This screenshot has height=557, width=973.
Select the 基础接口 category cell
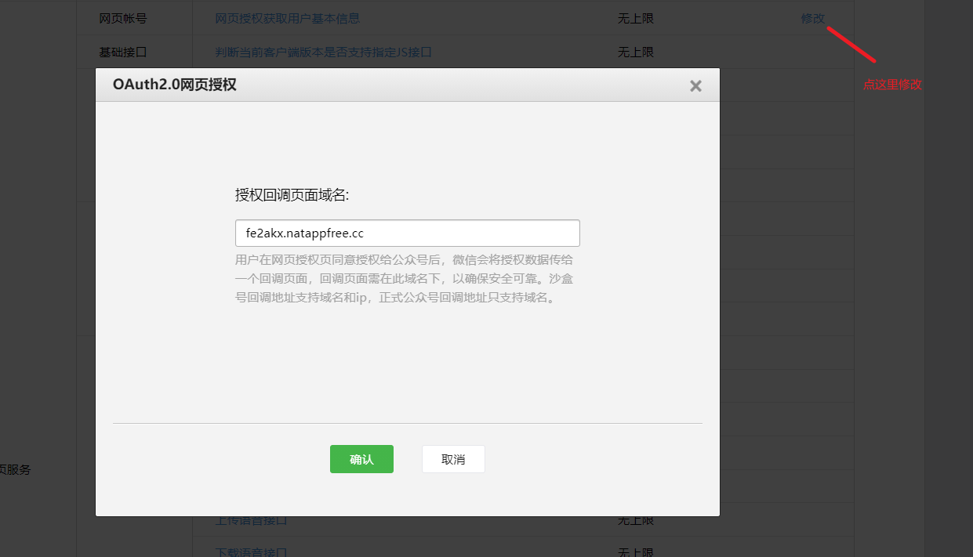point(123,52)
